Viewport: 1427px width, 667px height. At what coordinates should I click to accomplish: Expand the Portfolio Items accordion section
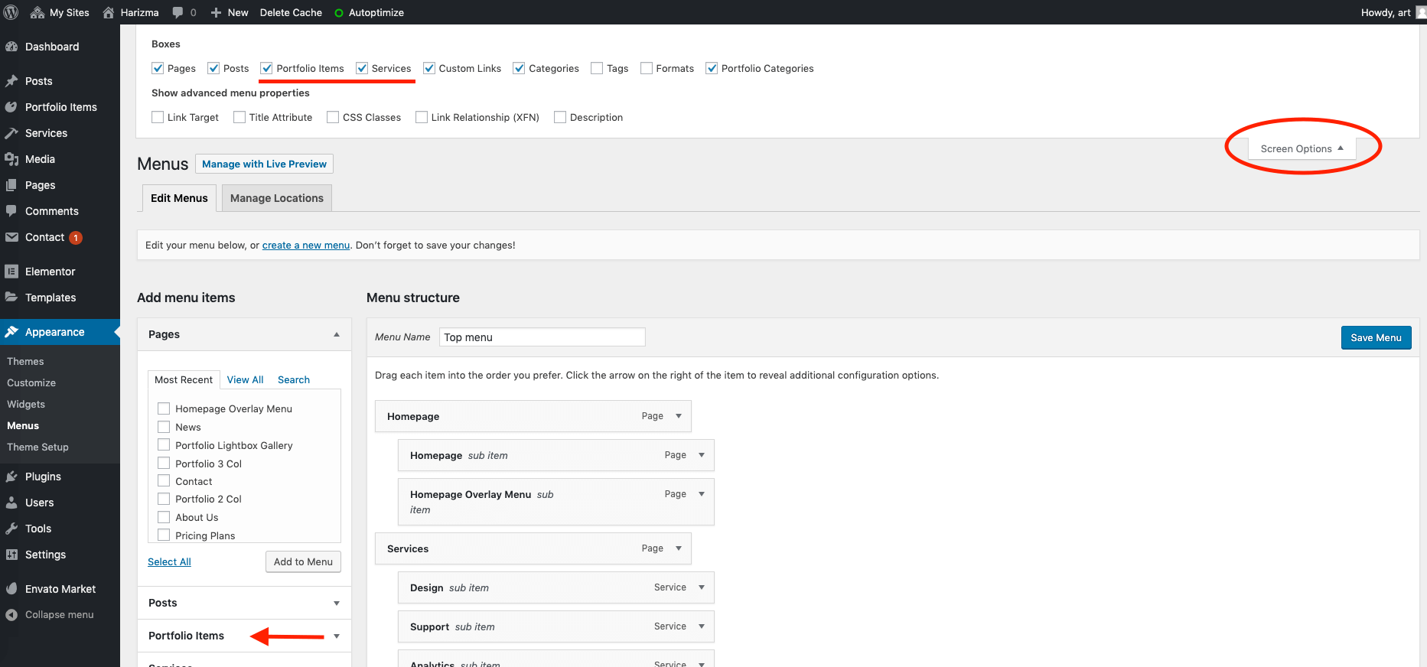[x=336, y=636]
